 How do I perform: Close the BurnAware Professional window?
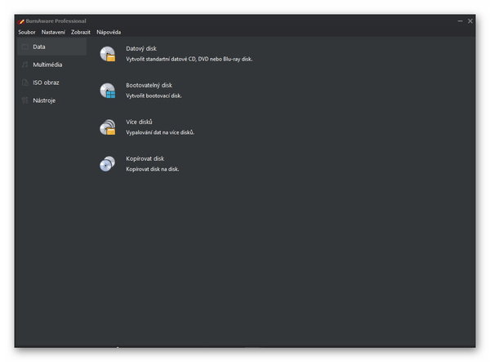point(470,20)
